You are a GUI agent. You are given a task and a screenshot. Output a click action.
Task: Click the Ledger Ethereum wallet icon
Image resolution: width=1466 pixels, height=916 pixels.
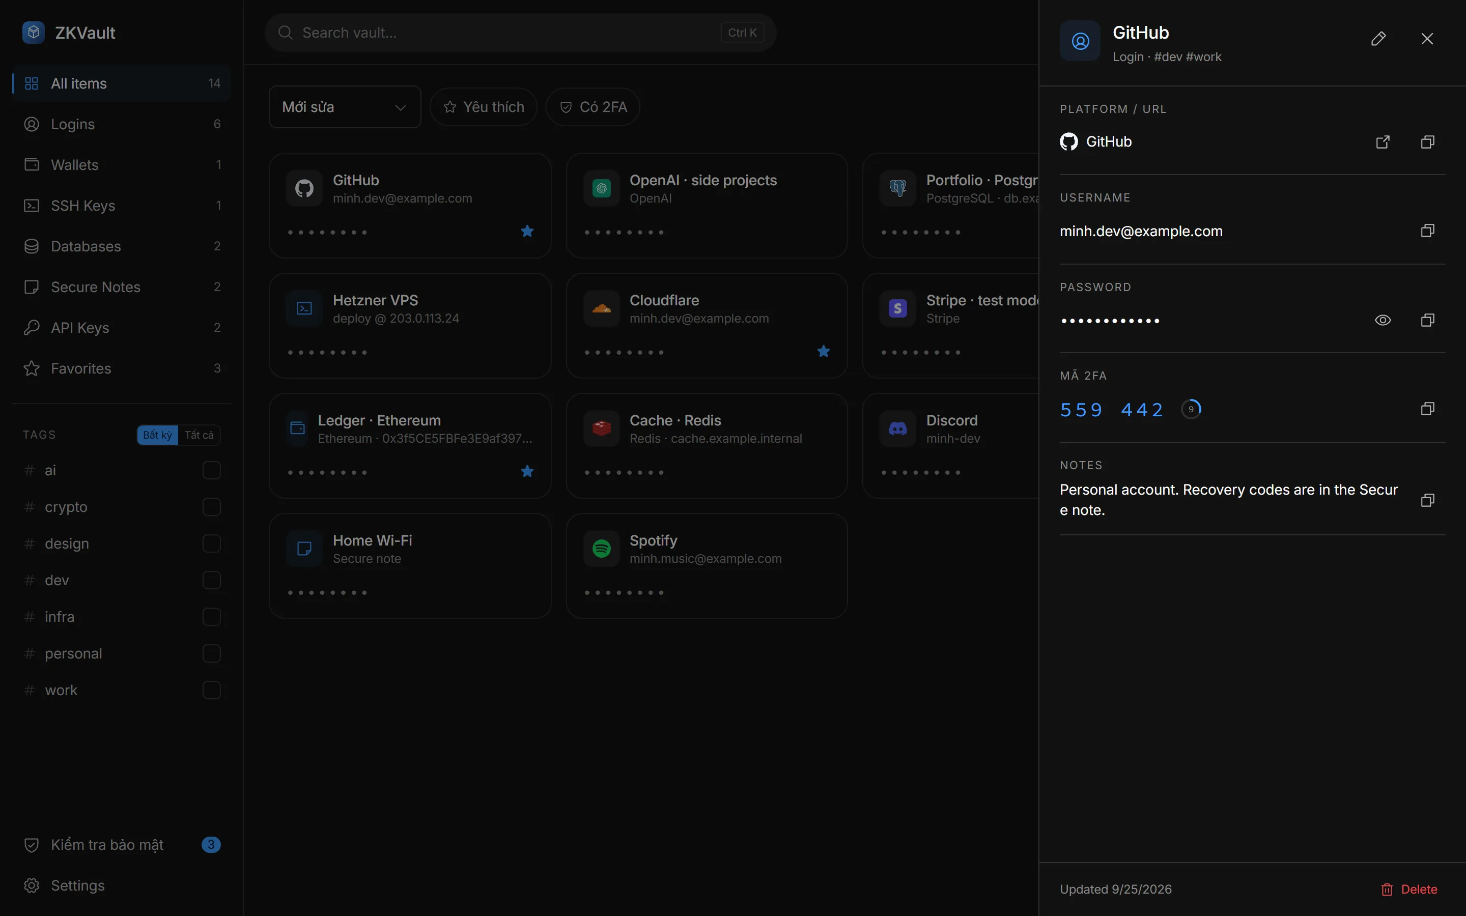click(x=297, y=428)
